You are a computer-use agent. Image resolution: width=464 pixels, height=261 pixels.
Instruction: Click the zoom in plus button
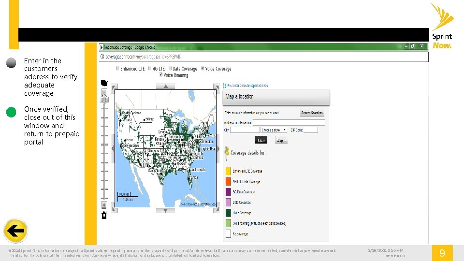(x=104, y=205)
